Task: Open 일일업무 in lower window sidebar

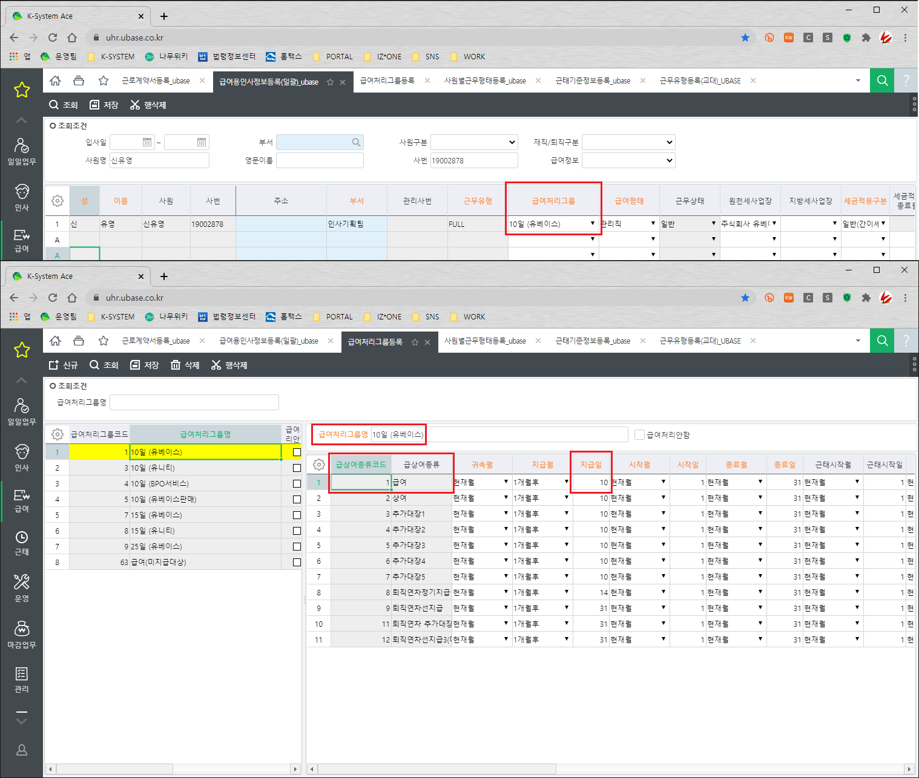Action: coord(22,411)
